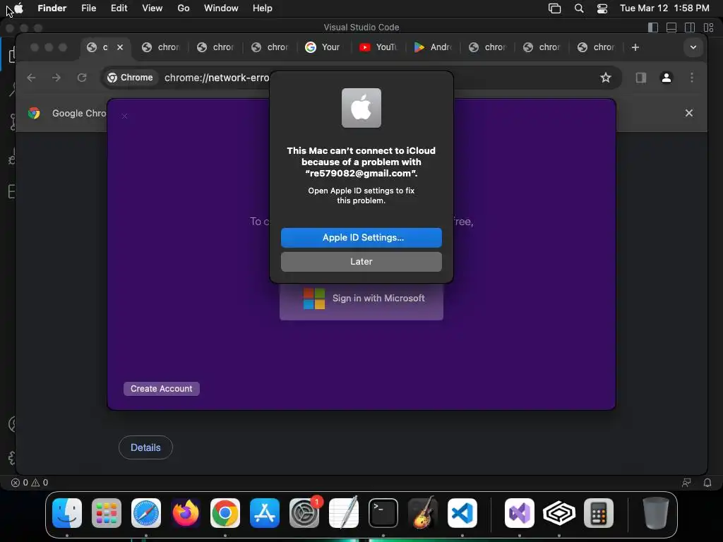Customize VS Code layout icon
The width and height of the screenshot is (723, 542).
coord(708,28)
